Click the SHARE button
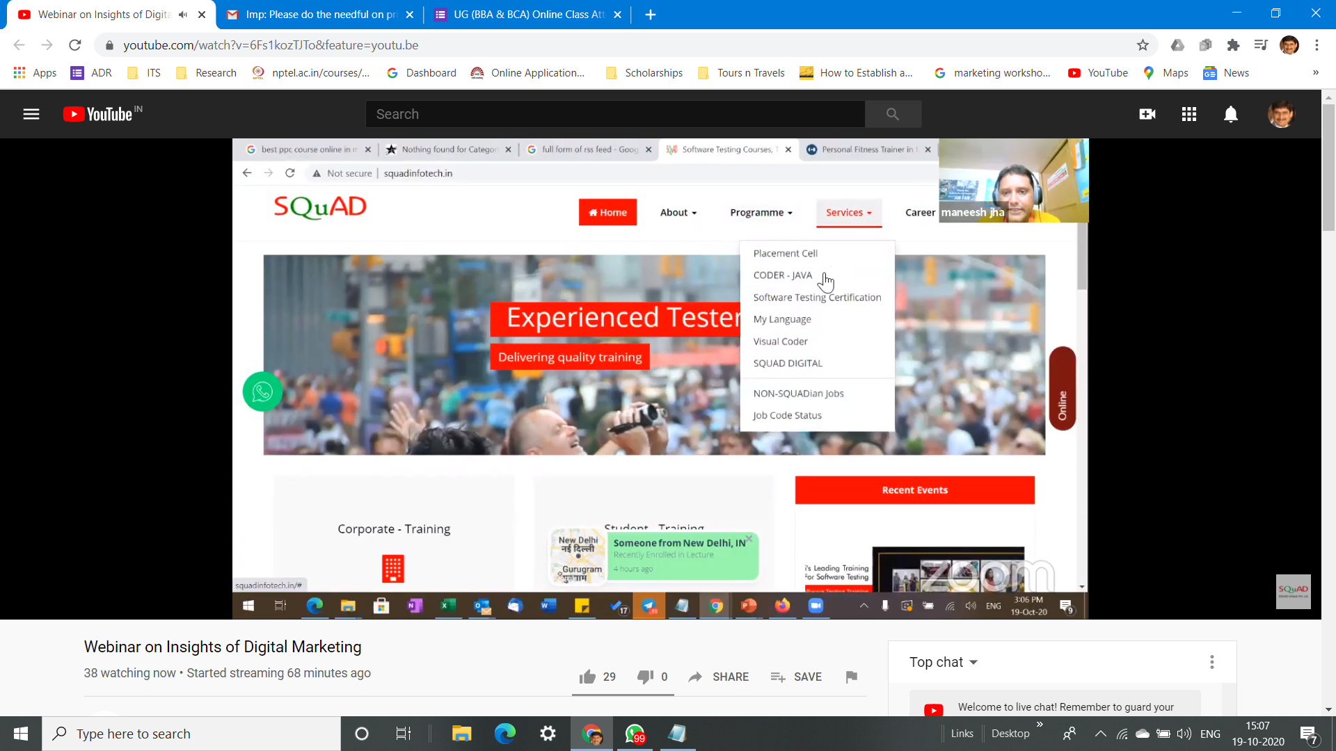1336x751 pixels. tap(719, 677)
